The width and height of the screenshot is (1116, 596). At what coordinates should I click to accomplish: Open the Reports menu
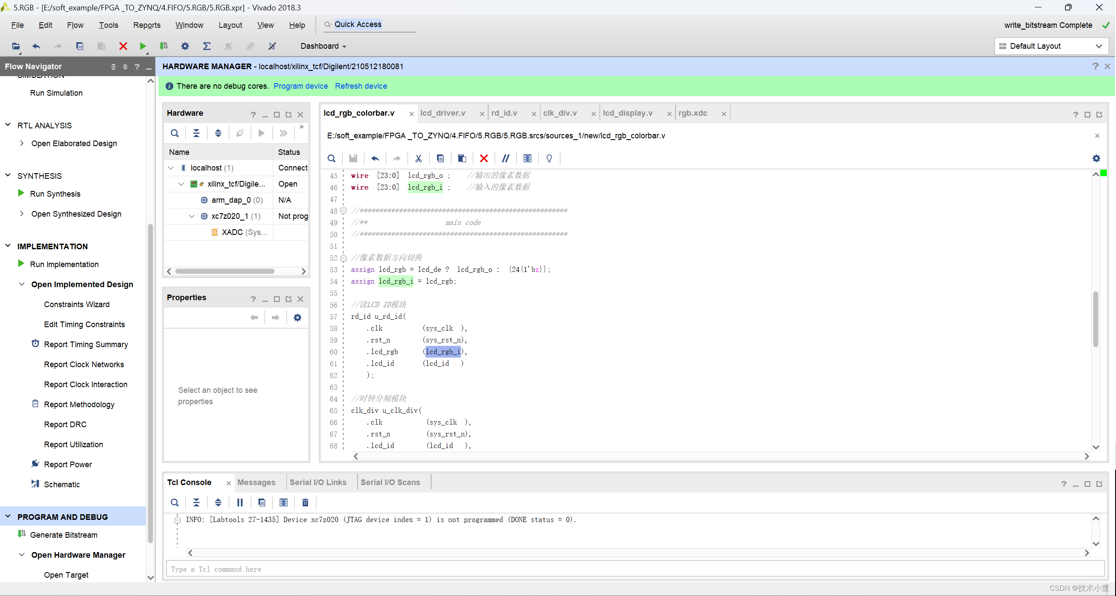pos(147,25)
